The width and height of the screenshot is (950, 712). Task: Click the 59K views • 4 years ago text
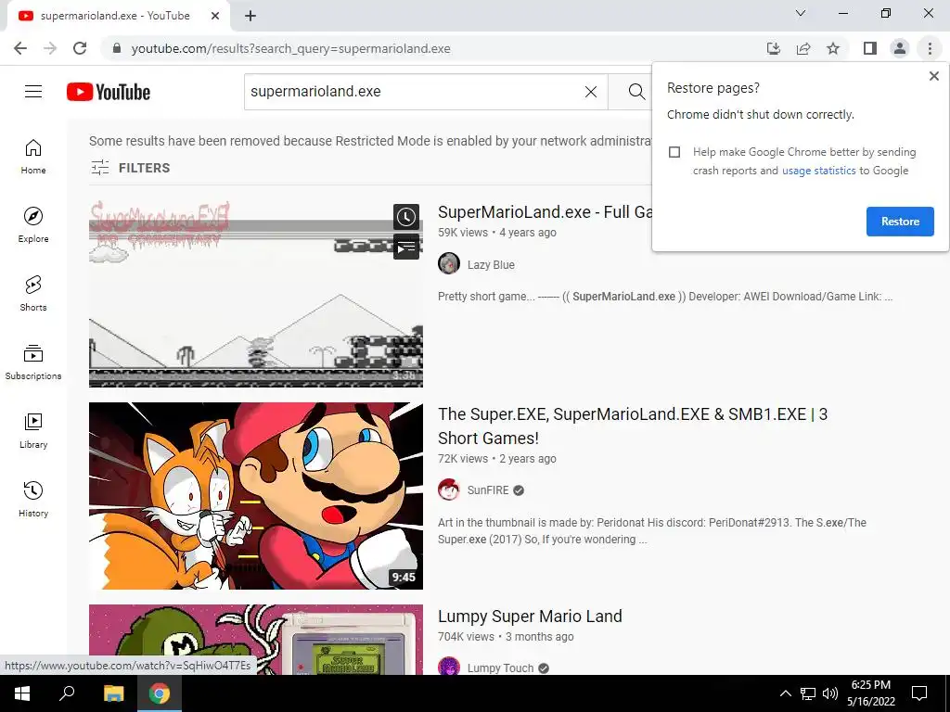click(497, 233)
